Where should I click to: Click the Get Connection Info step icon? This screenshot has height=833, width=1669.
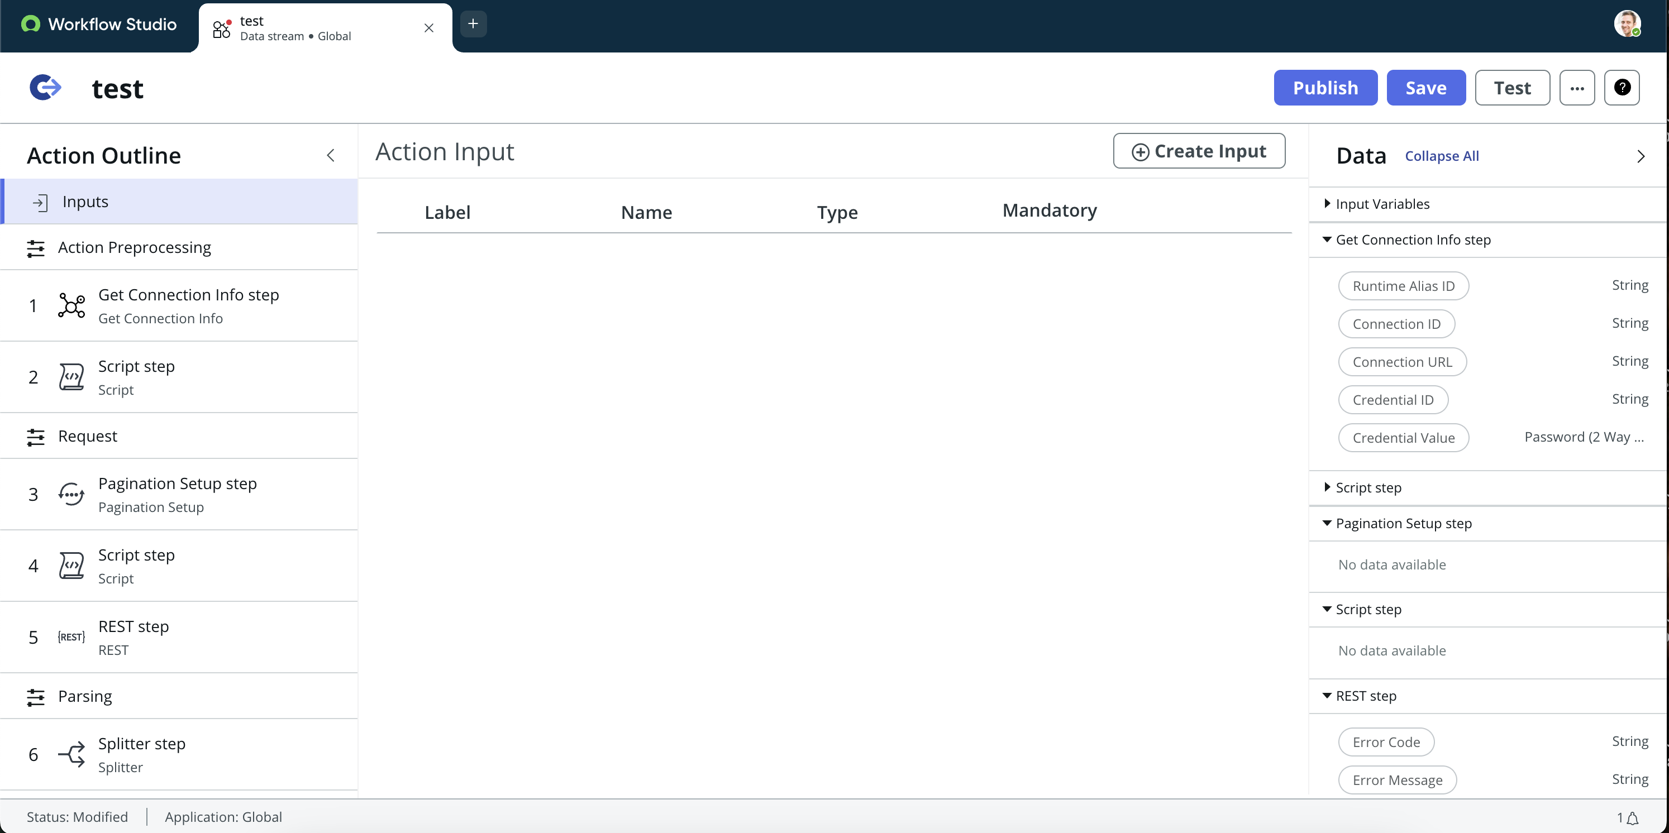[x=71, y=306]
